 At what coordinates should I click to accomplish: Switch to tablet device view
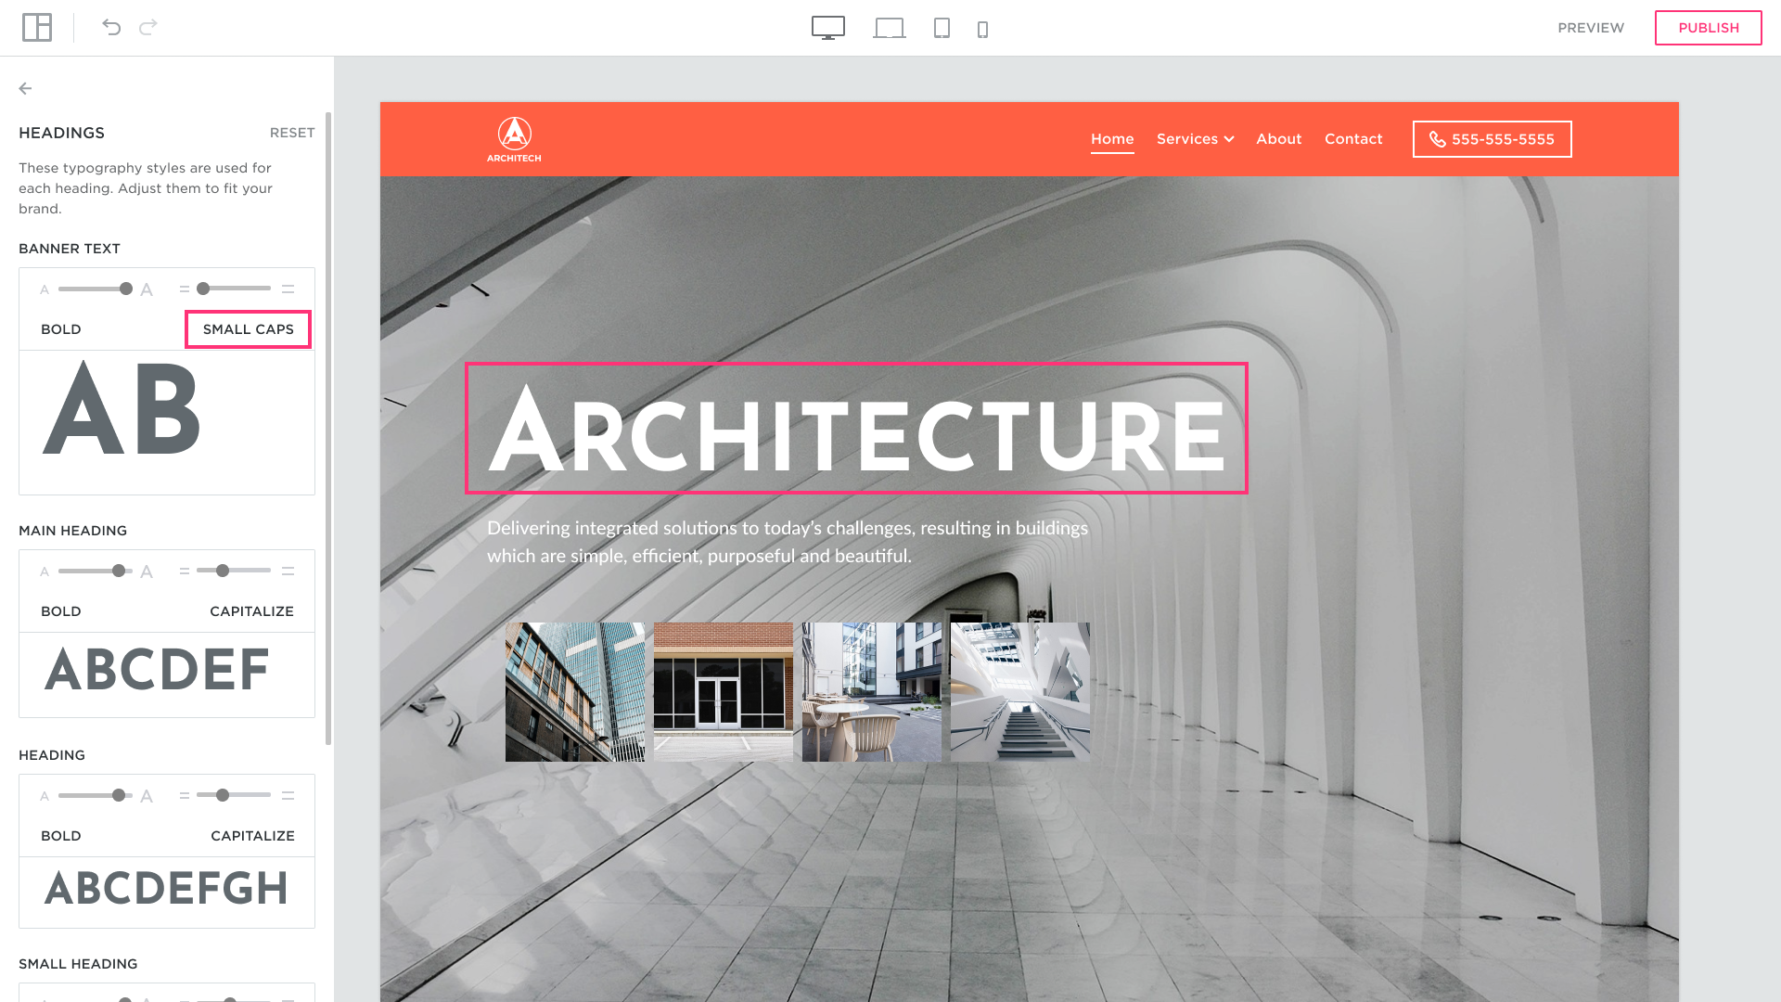[942, 28]
